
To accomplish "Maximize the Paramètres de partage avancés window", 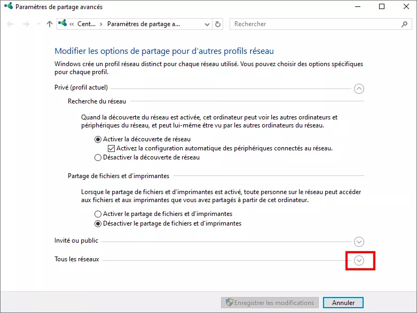I will click(x=381, y=7).
